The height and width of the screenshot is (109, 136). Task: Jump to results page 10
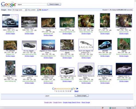coord(70,91)
